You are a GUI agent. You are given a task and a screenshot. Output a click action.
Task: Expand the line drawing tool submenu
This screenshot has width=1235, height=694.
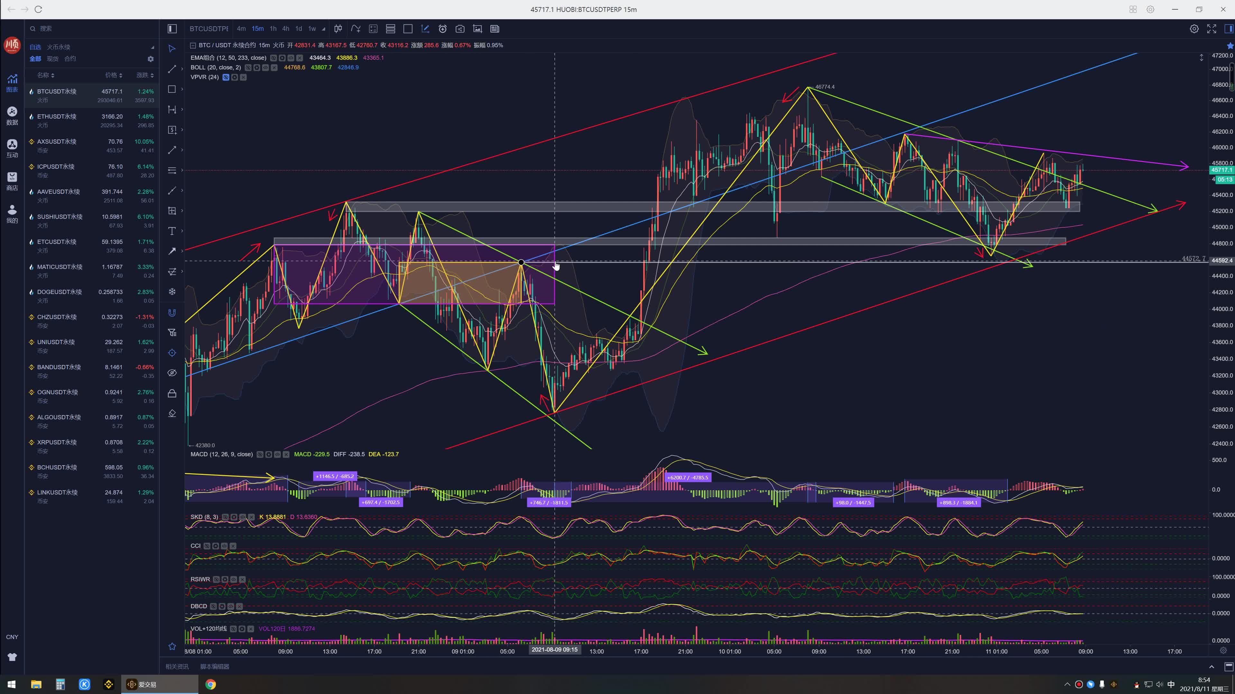point(182,69)
